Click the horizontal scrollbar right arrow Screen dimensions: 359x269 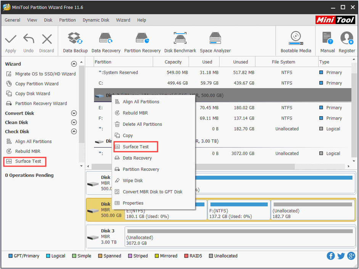click(349, 166)
